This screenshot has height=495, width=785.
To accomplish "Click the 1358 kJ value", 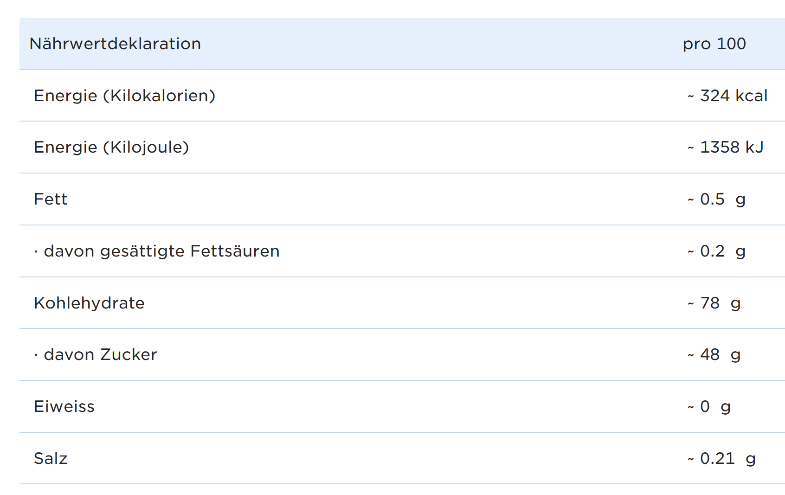I will click(731, 147).
